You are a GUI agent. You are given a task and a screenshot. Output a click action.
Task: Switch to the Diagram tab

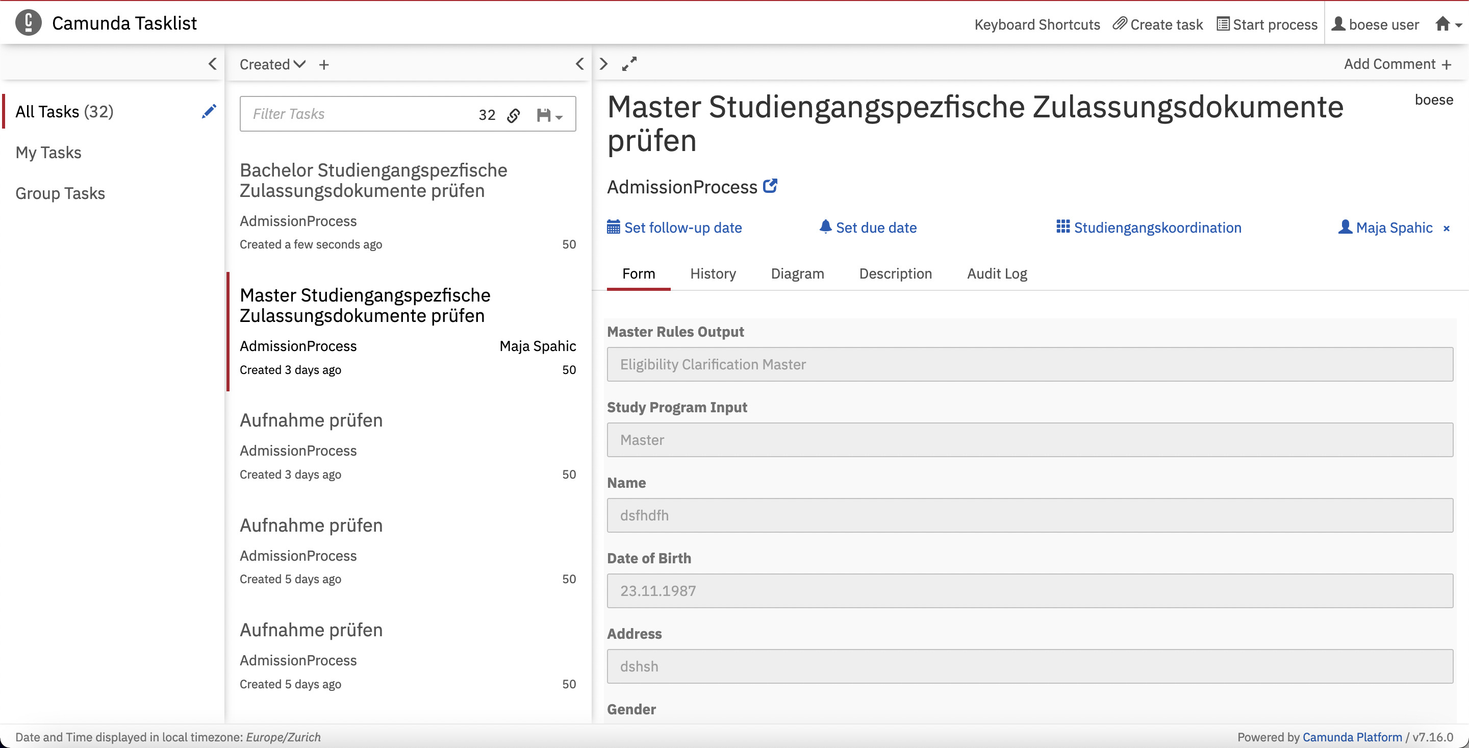point(797,273)
